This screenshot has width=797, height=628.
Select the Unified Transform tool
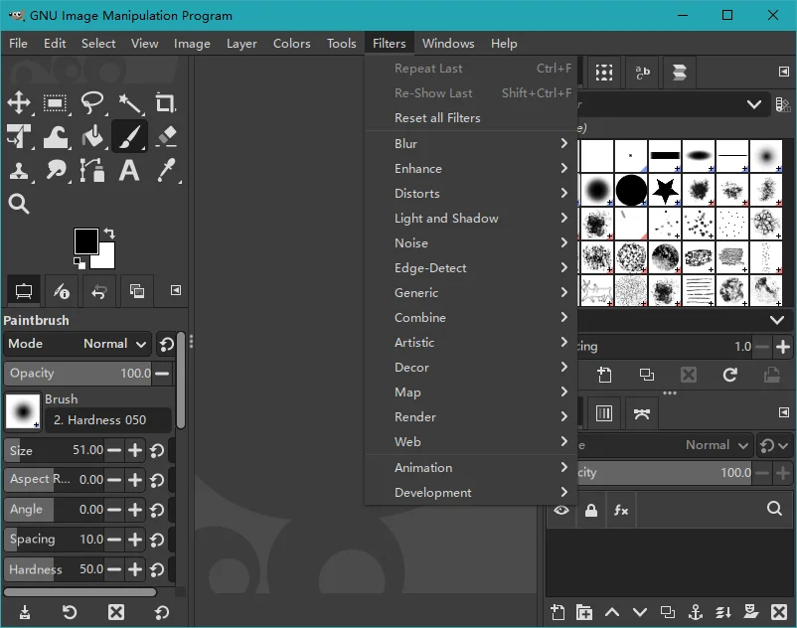pyautogui.click(x=19, y=137)
